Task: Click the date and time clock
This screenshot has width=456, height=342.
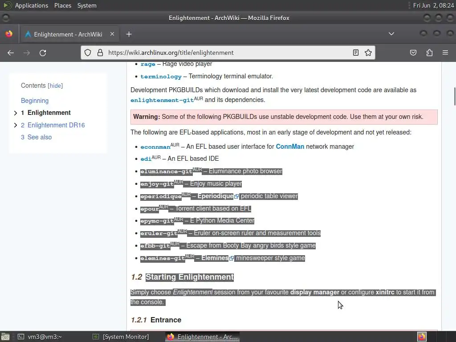Action: tap(433, 5)
